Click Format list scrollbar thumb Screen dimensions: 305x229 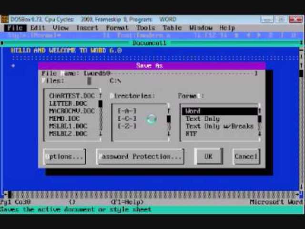259,119
